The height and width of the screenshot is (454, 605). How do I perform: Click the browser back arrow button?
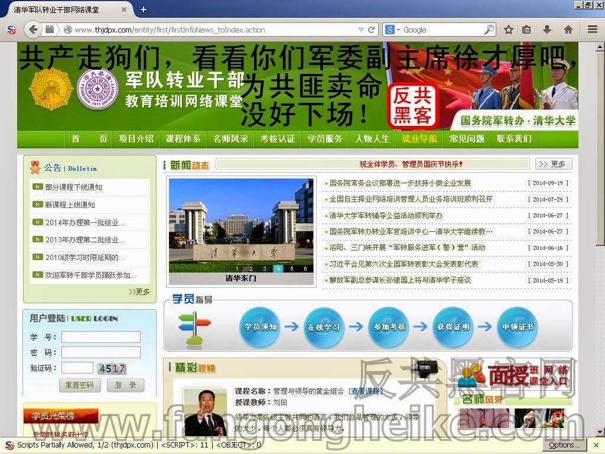point(33,30)
